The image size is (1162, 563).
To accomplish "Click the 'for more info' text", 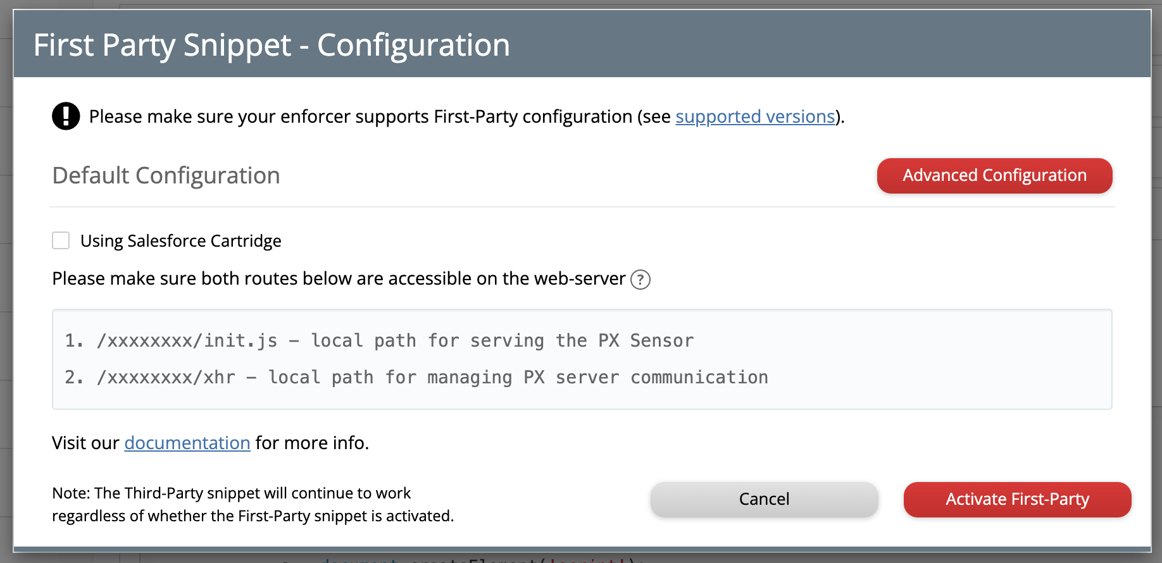I will pos(311,443).
